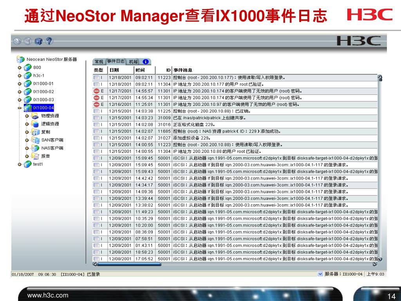Expand the IX1000-02 node
This screenshot has height=301, width=401.
coord(20,92)
